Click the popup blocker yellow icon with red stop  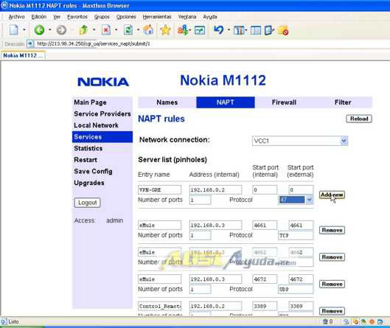pos(283,30)
